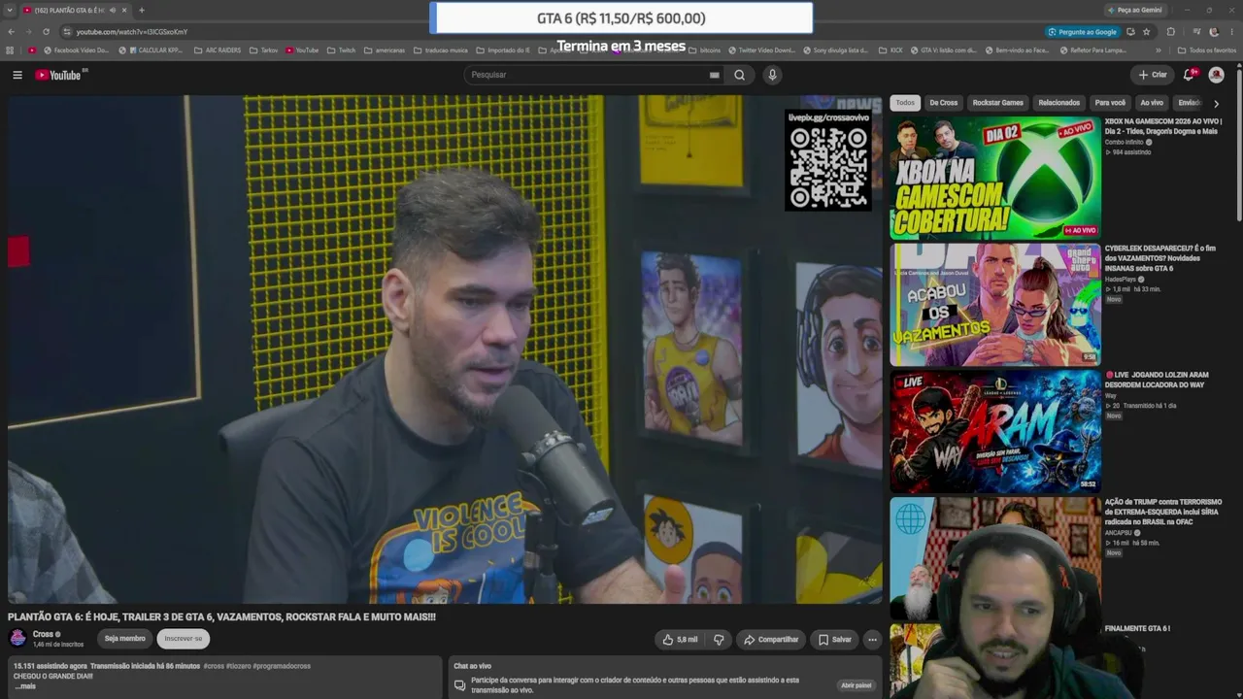Click the search magnifier button

(739, 75)
